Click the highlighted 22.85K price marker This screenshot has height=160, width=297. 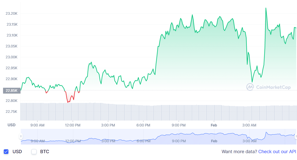click(12, 91)
